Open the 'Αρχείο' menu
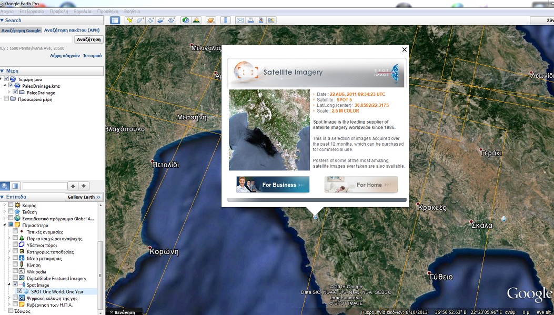This screenshot has height=315, width=554. click(x=7, y=11)
